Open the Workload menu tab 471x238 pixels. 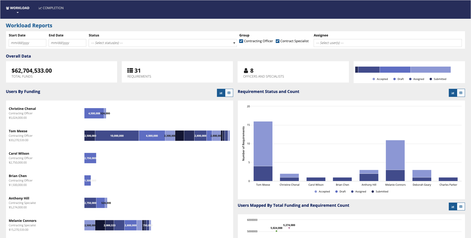coord(18,8)
